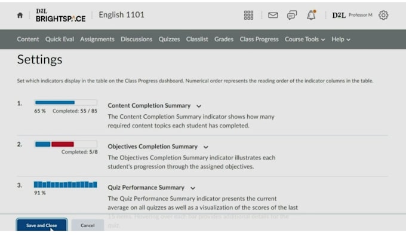Viewport: 406px width, 235px height.
Task: Open the course selector grid icon
Action: click(x=248, y=16)
